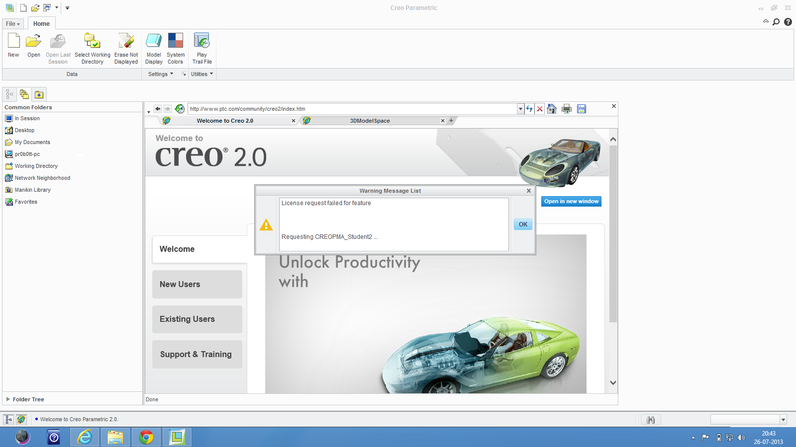This screenshot has height=447, width=796.
Task: Open the File menu dropdown
Action: pyautogui.click(x=13, y=24)
